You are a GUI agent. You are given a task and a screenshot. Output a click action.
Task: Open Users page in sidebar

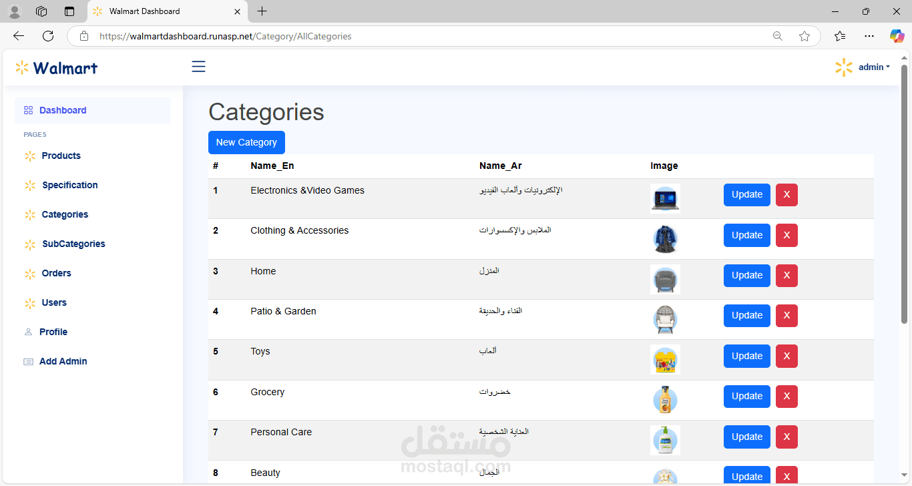coord(54,302)
